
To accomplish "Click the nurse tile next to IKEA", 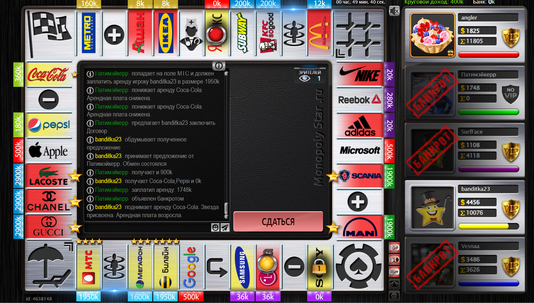I will tap(191, 34).
